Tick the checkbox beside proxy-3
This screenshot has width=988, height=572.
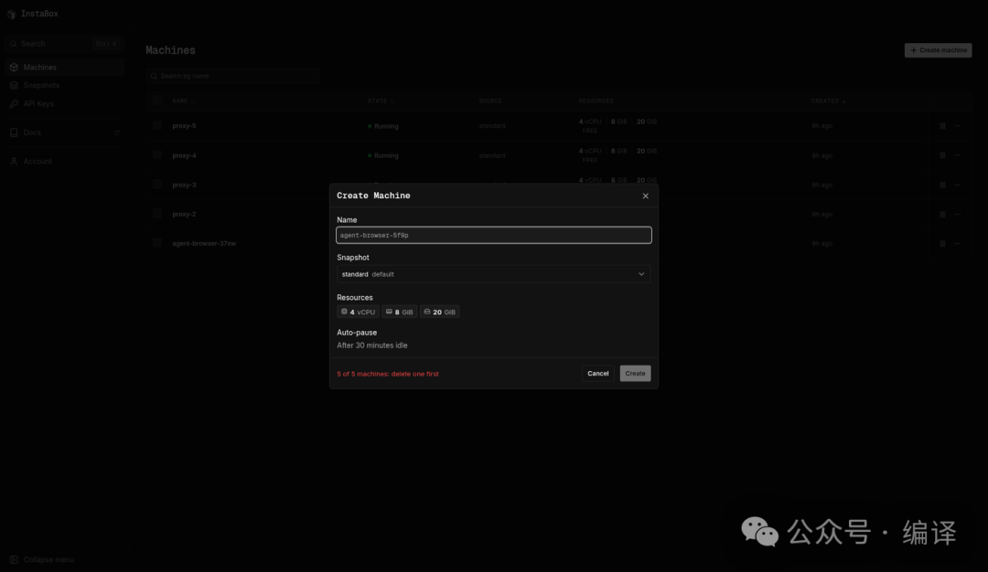pos(157,185)
